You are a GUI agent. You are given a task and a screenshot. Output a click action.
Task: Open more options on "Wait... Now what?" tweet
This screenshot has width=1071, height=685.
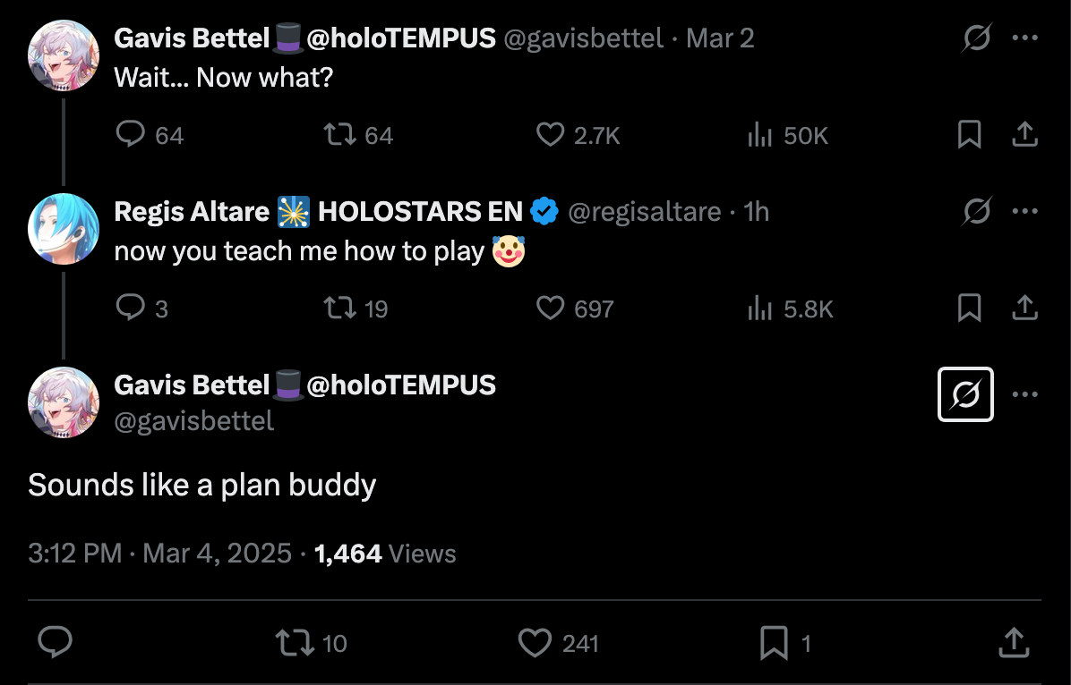pyautogui.click(x=1024, y=38)
